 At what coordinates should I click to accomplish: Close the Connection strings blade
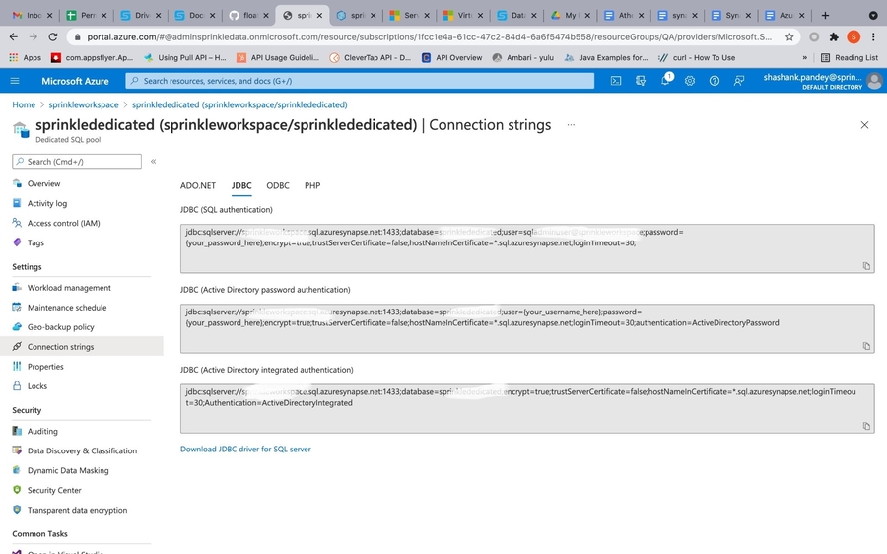[864, 125]
